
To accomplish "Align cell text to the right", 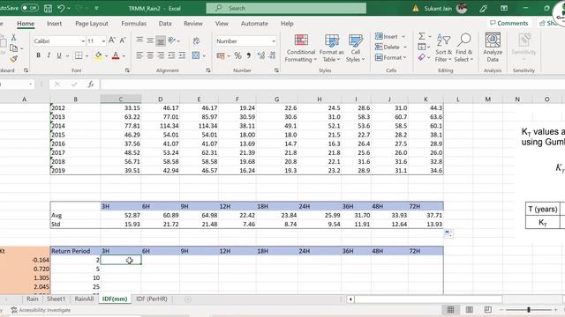I will [161, 55].
